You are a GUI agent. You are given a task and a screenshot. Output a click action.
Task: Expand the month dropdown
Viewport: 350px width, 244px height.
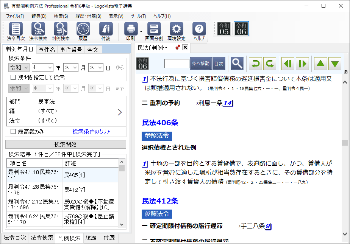(71, 67)
